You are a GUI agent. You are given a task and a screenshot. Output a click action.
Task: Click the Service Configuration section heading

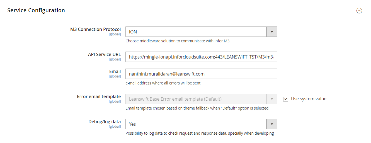pos(36,11)
